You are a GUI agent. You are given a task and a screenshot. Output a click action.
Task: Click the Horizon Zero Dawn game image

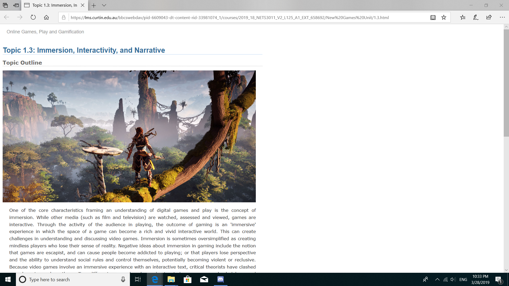pos(129,136)
